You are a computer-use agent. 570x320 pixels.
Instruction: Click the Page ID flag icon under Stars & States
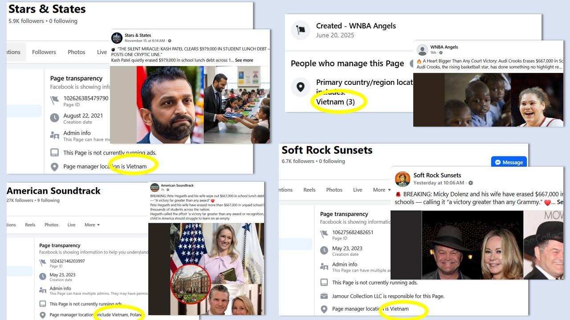pyautogui.click(x=54, y=101)
